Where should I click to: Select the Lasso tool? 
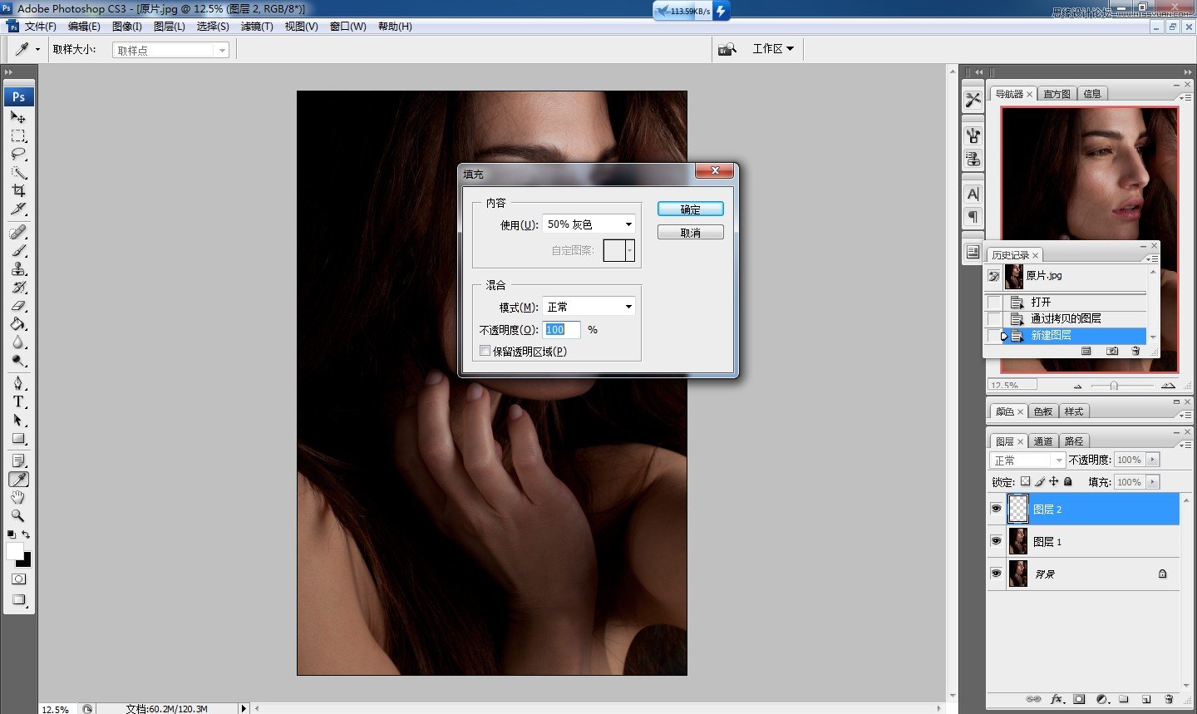click(18, 154)
